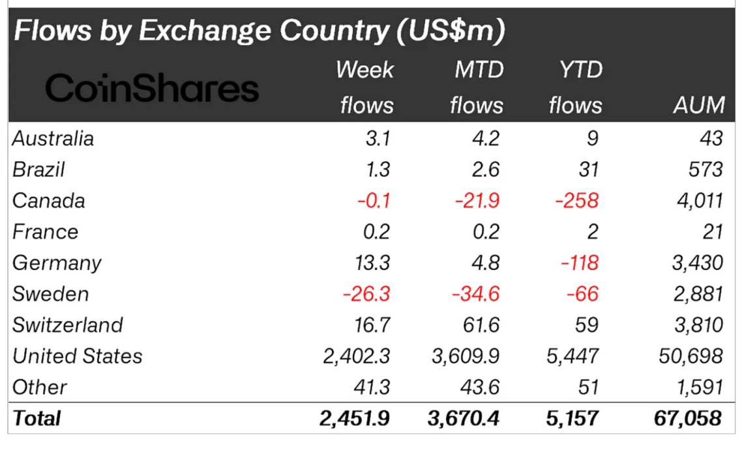Select the Canada row label
The image size is (742, 456).
coord(49,200)
